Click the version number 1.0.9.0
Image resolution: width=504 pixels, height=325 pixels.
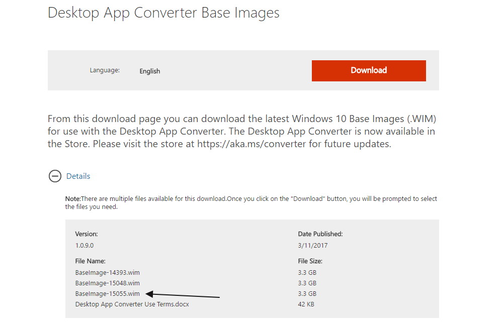[x=84, y=245]
